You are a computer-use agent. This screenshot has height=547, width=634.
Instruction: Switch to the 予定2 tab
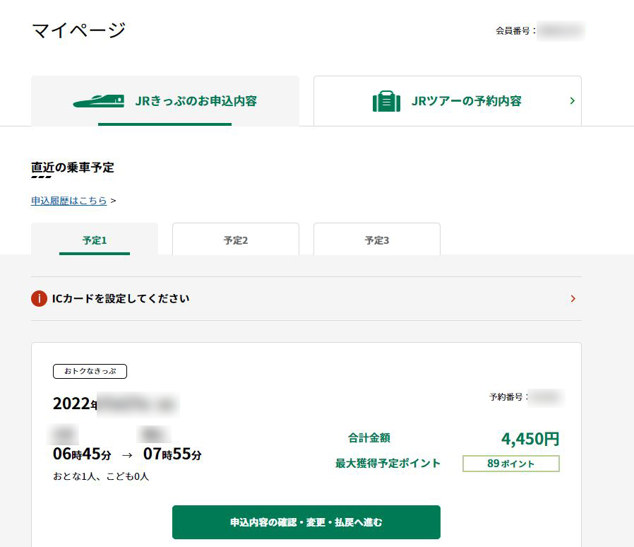tap(236, 240)
